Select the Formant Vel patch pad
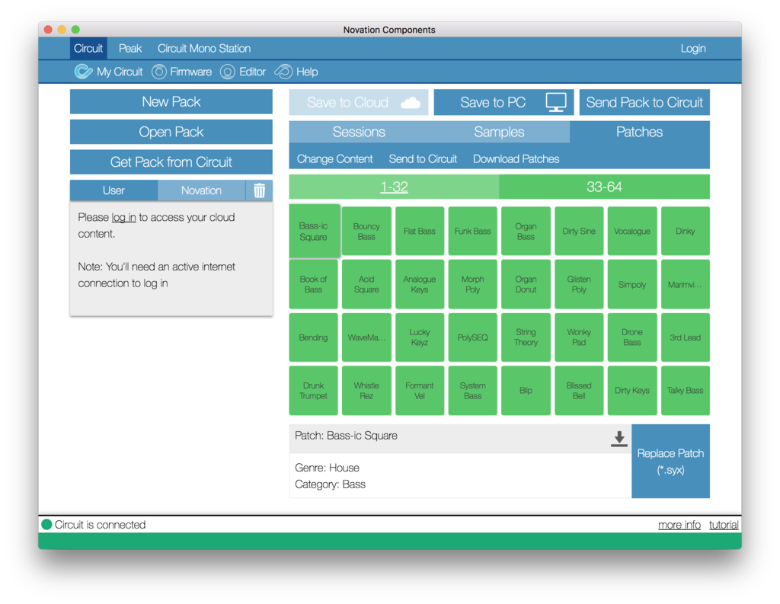This screenshot has height=604, width=780. point(420,391)
